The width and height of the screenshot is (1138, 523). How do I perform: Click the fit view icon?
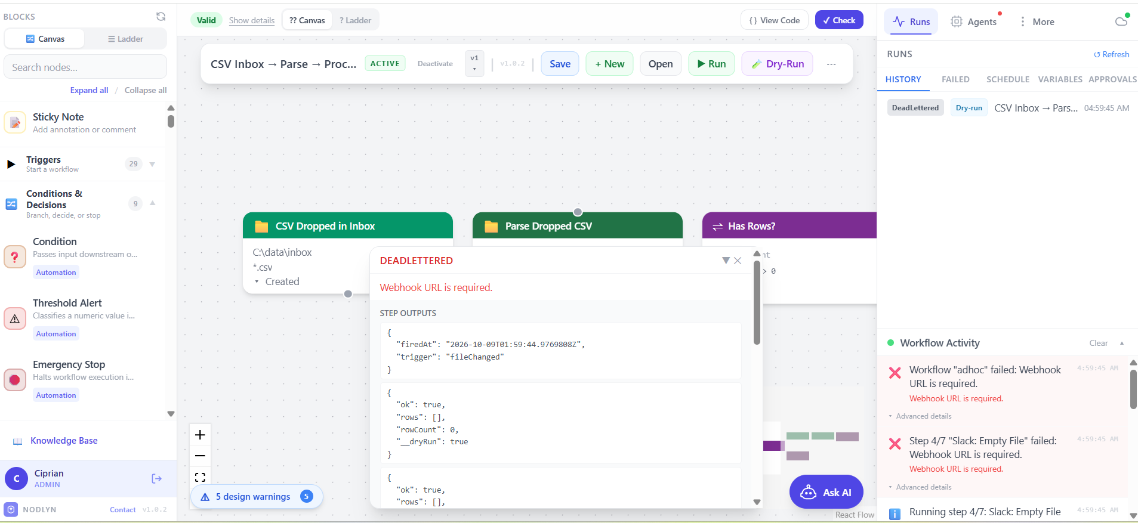[x=200, y=476]
